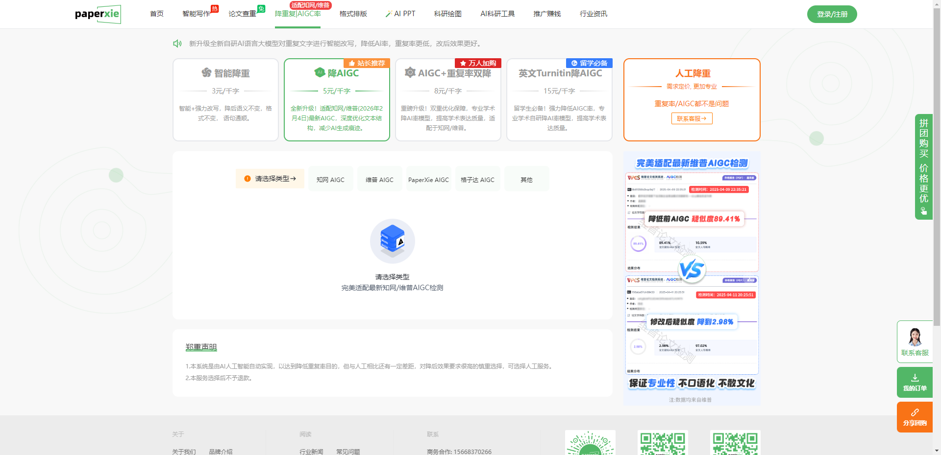Click the 人工降重 card title
941x455 pixels.
pyautogui.click(x=693, y=73)
